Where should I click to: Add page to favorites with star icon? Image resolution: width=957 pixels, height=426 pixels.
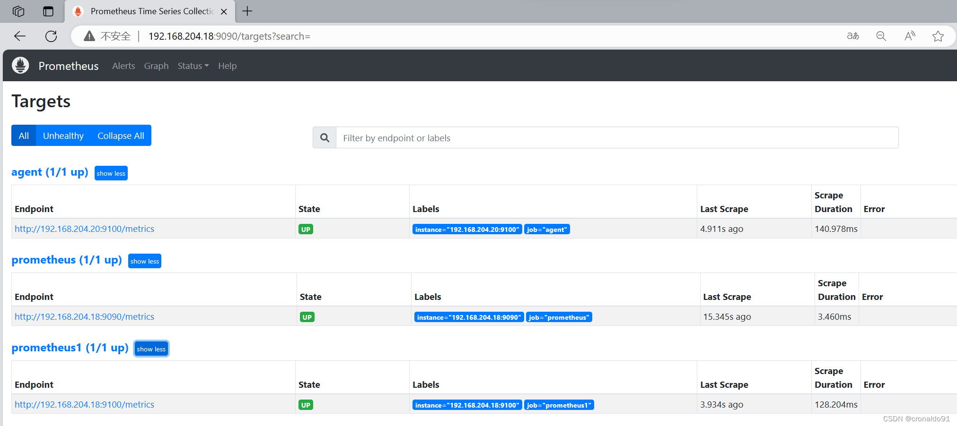point(938,36)
